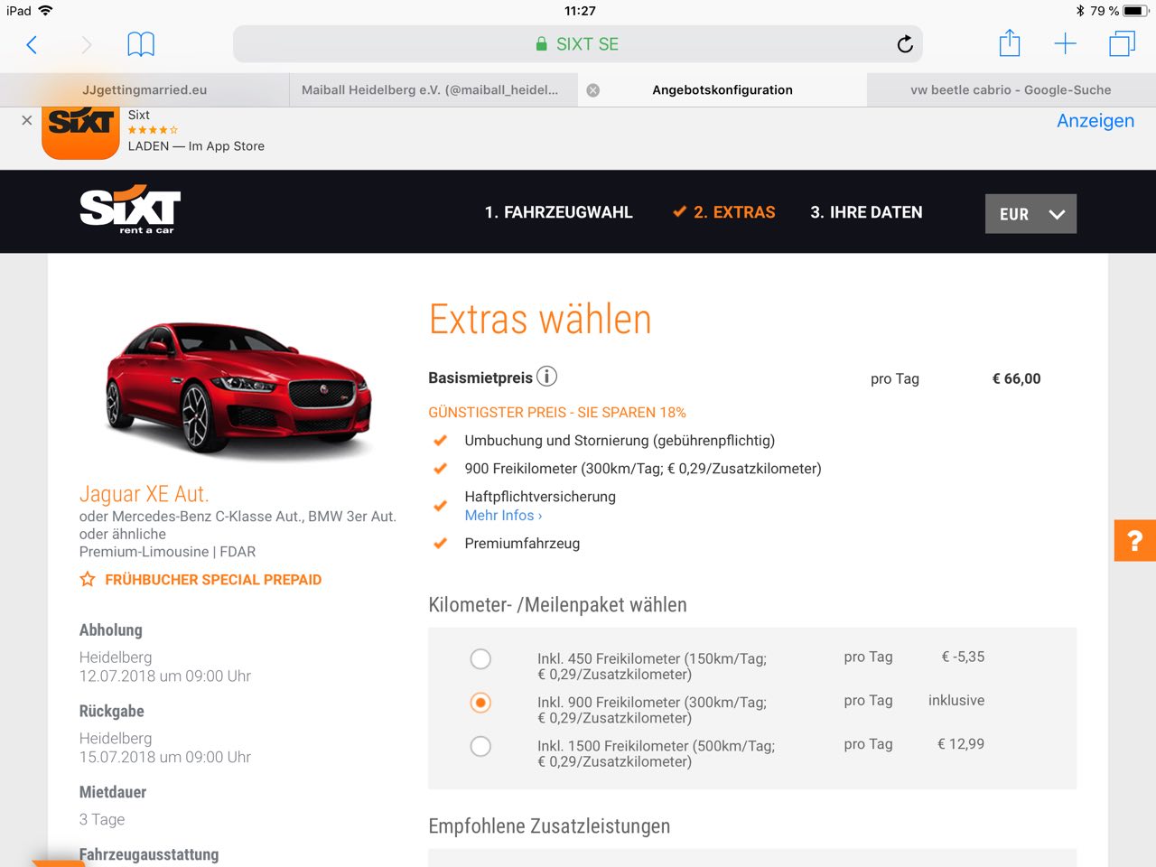Open the Safari share sheet icon

(x=1010, y=43)
